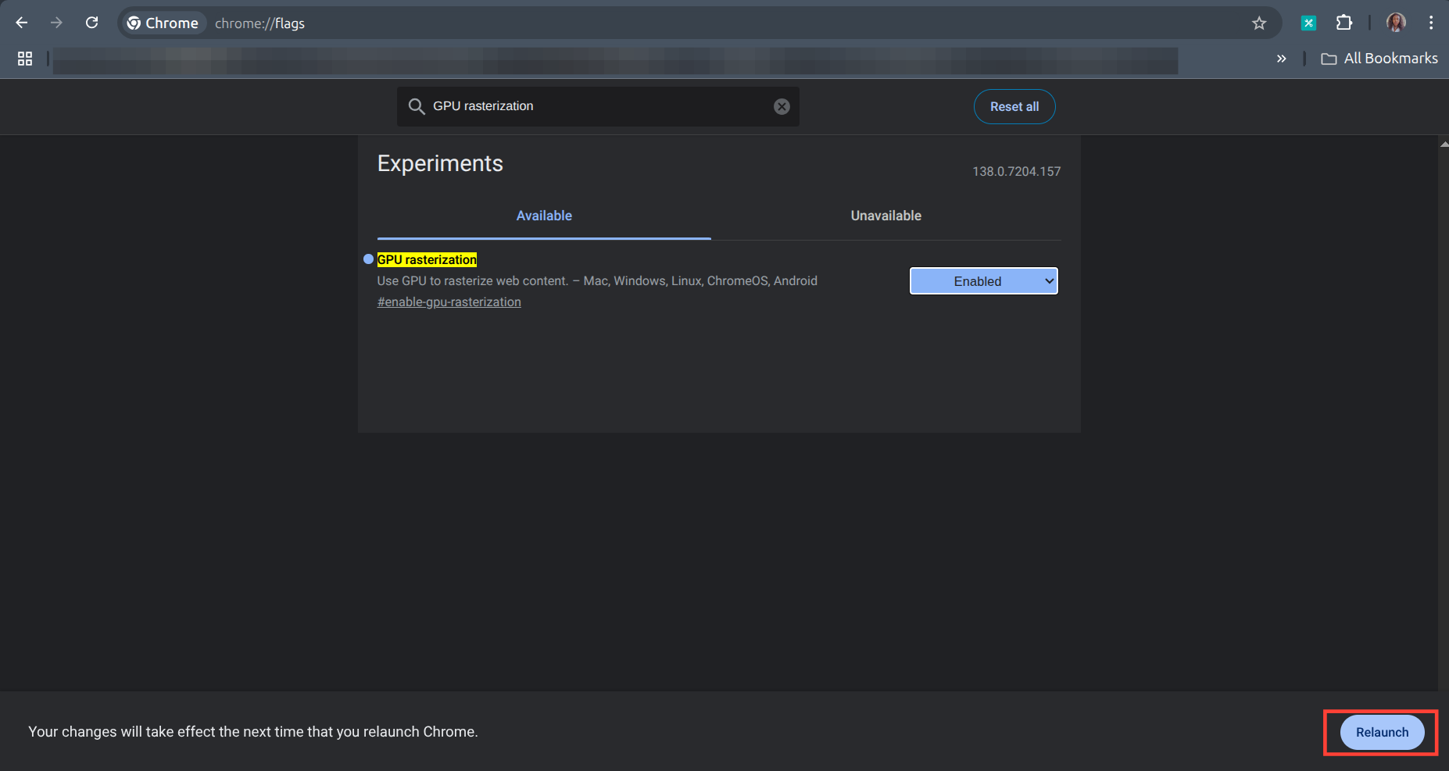Clear the flags search field
Viewport: 1449px width, 771px height.
pos(782,107)
